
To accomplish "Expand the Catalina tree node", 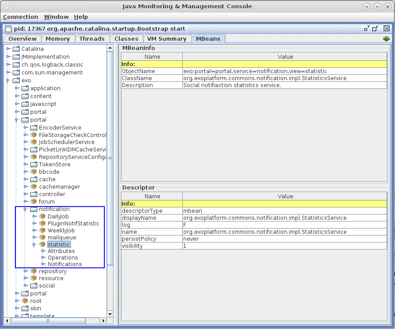I will pos(8,49).
